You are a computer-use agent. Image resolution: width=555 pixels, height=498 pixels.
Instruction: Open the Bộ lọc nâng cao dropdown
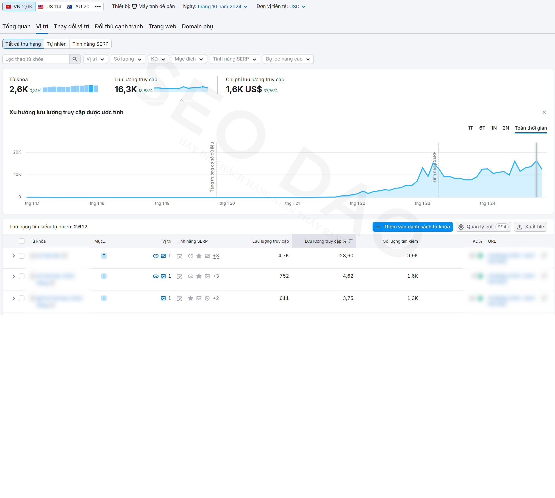click(x=288, y=59)
